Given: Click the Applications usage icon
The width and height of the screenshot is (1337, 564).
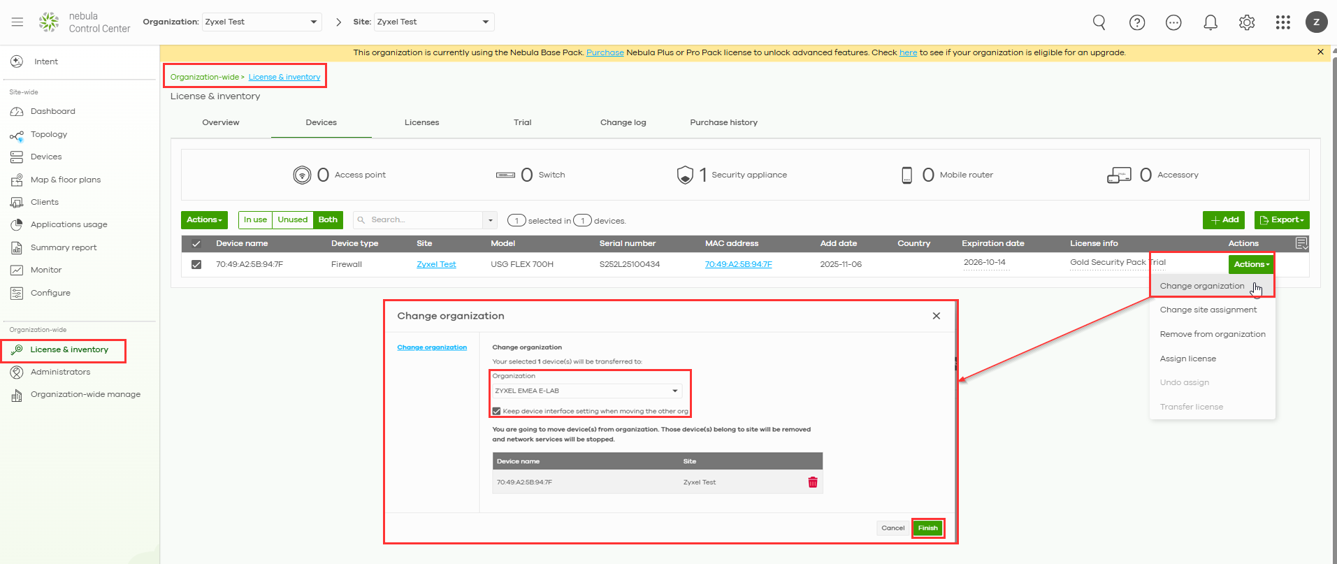Looking at the screenshot, I should tap(17, 225).
